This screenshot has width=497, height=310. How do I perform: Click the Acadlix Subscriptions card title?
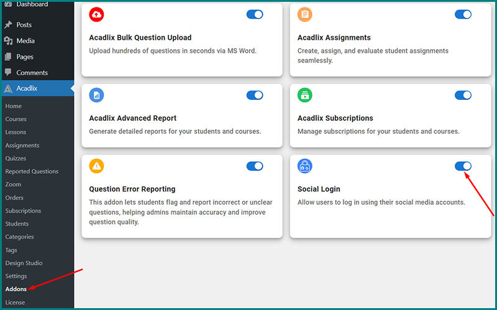[335, 118]
